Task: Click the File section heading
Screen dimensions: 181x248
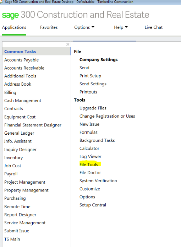Action: coord(77,52)
